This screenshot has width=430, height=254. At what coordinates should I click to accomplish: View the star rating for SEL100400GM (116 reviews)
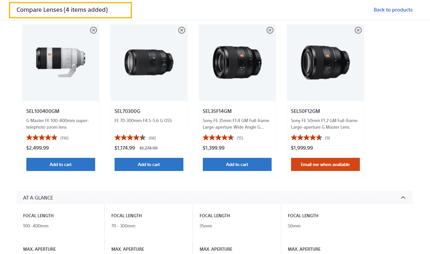[x=42, y=138]
